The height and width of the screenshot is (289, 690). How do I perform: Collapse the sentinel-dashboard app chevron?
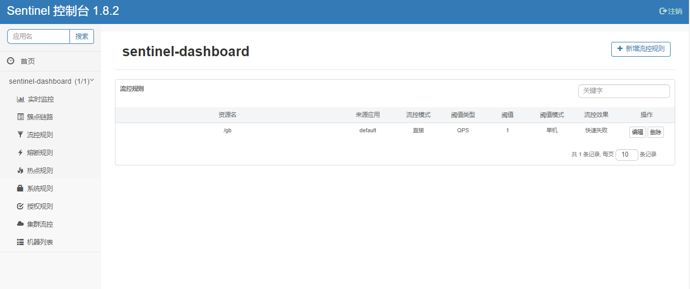(x=92, y=81)
